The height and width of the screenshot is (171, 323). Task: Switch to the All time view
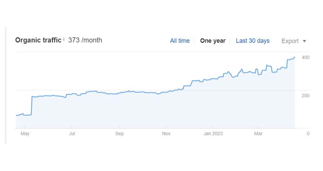[x=179, y=41]
